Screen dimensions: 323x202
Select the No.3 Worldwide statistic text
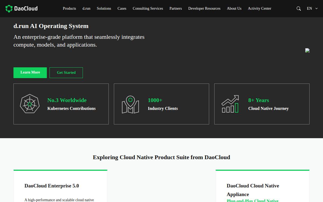(x=67, y=100)
